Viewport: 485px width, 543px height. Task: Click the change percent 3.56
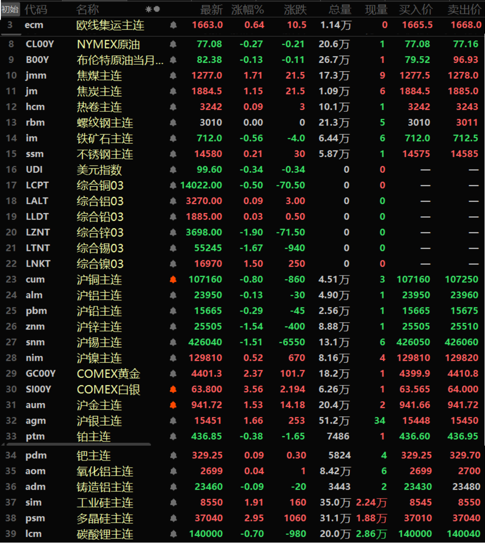coord(253,390)
